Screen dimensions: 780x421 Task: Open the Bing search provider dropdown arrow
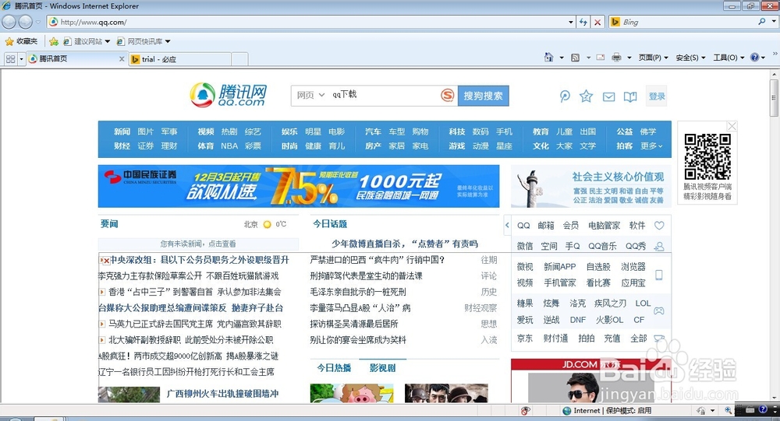(x=774, y=22)
